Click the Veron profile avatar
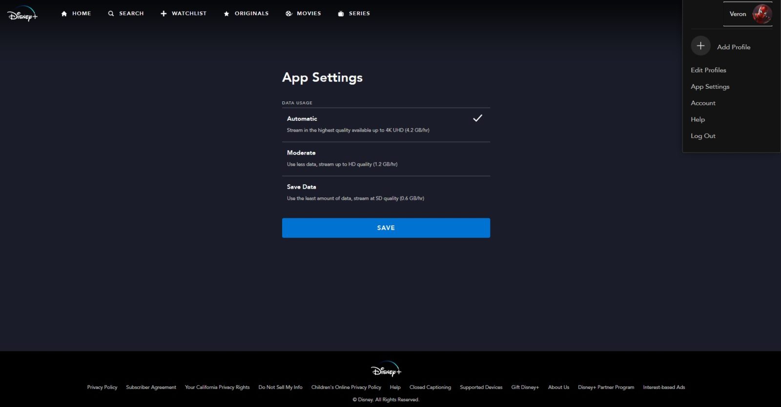Screen dimensions: 781x407 [x=762, y=14]
